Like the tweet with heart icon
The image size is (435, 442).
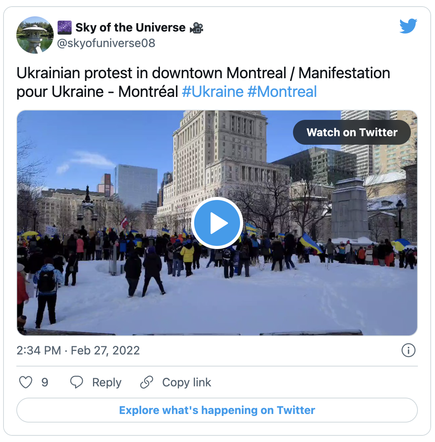click(26, 382)
